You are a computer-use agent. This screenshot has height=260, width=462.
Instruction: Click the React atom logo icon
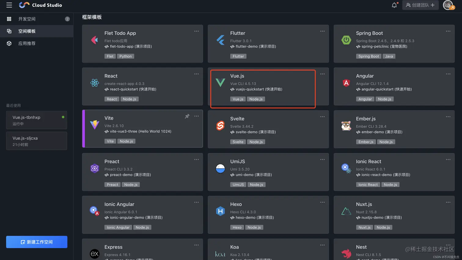tap(95, 83)
